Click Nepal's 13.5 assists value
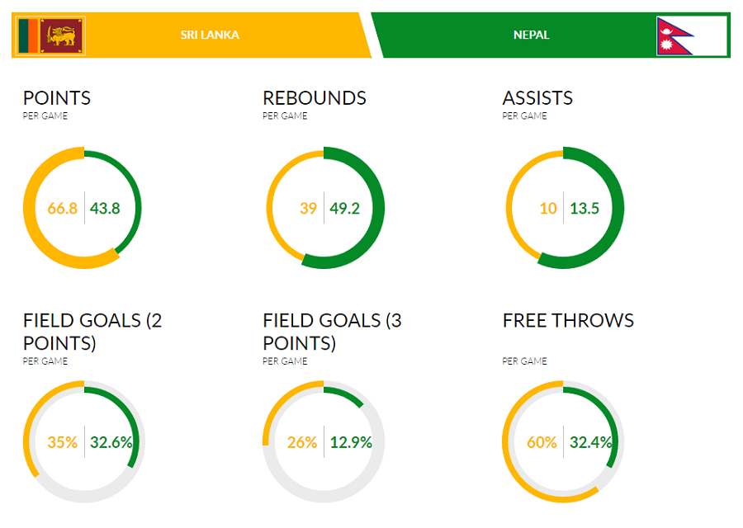Viewport: 743px width, 528px height. pos(584,209)
